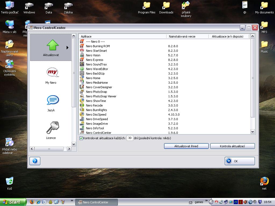The width and height of the screenshot is (275, 206).
Task: Sort by Aktualizace je k dispozici header
Action: coord(229,36)
